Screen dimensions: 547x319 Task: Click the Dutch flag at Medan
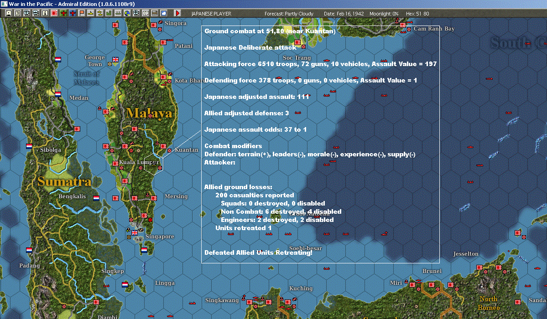(58, 94)
